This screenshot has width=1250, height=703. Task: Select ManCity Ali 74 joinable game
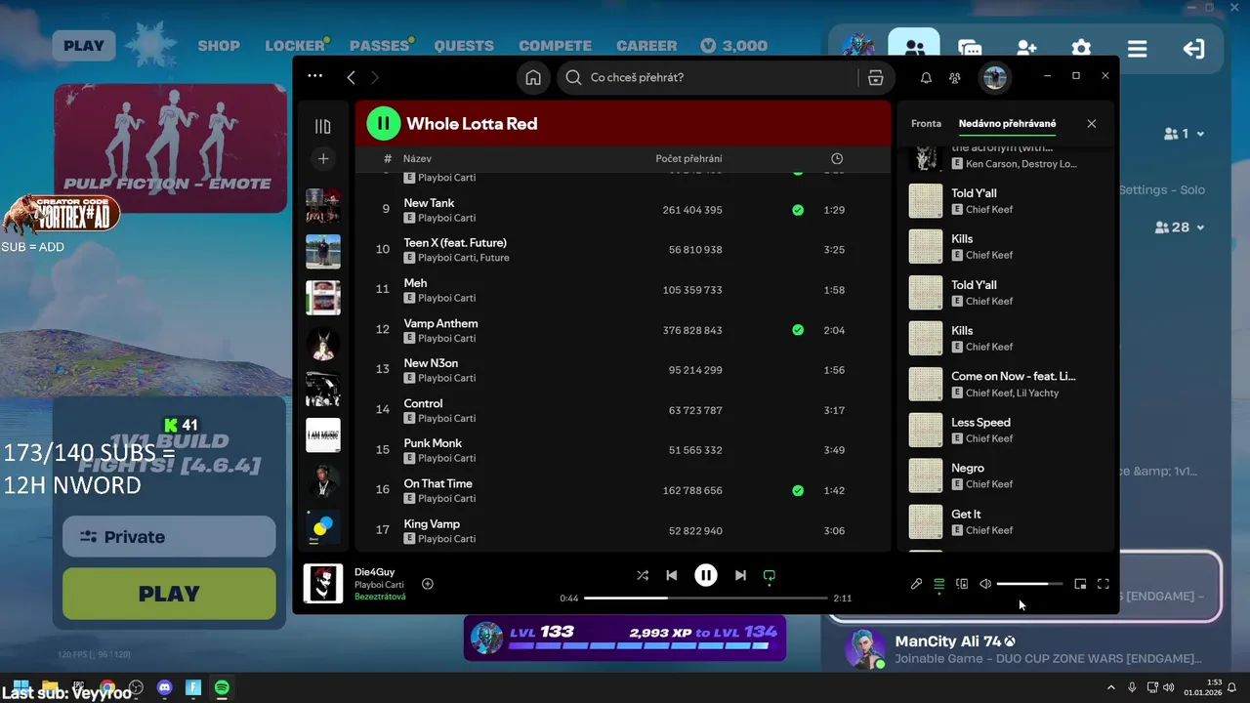point(1025,649)
